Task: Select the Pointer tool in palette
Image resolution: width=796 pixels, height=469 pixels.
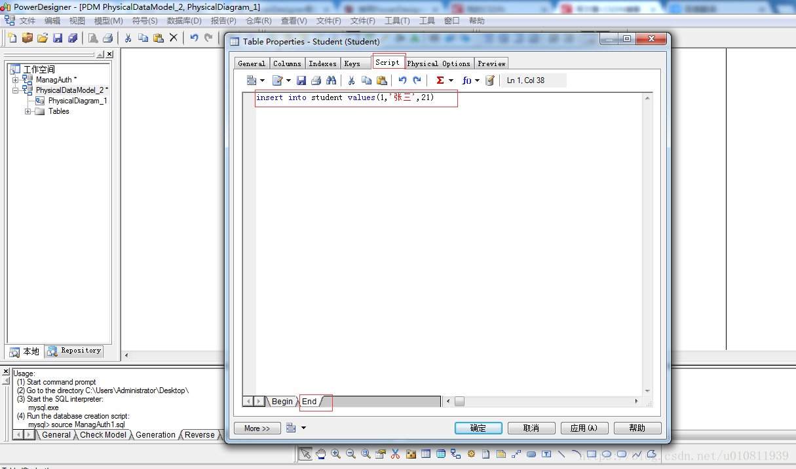Action: coord(305,454)
